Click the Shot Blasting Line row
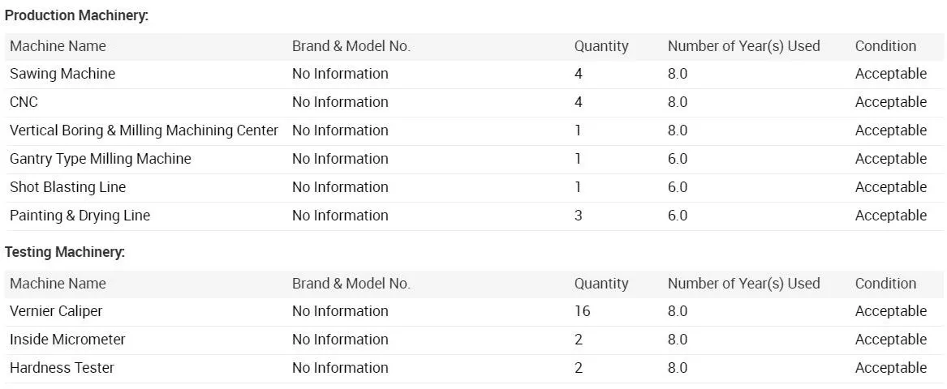The width and height of the screenshot is (947, 389). pyautogui.click(x=68, y=187)
